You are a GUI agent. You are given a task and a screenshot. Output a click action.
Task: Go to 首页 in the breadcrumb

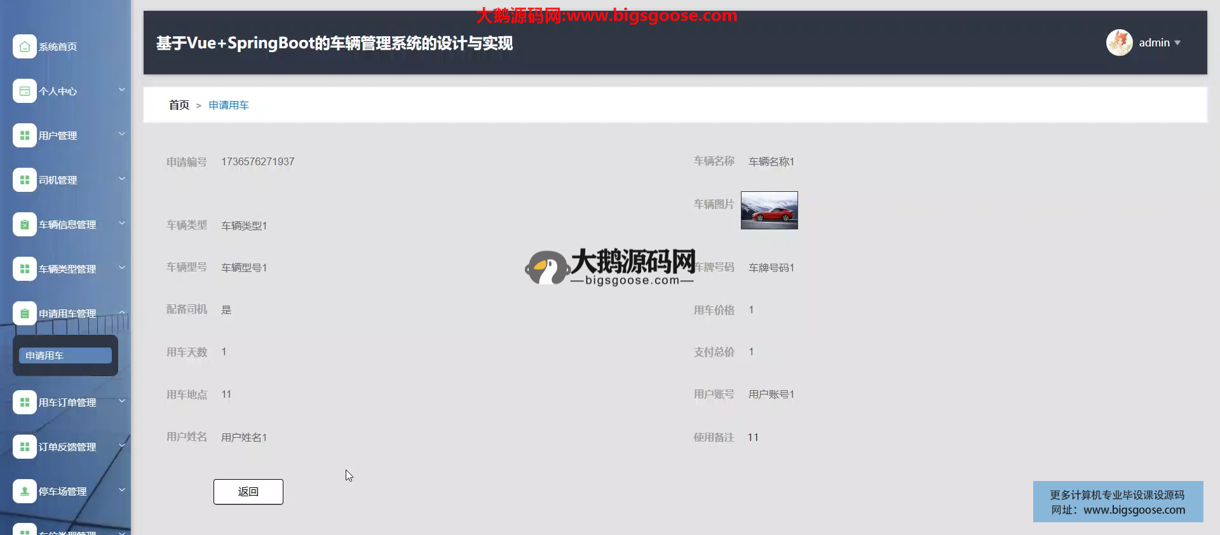click(x=179, y=105)
